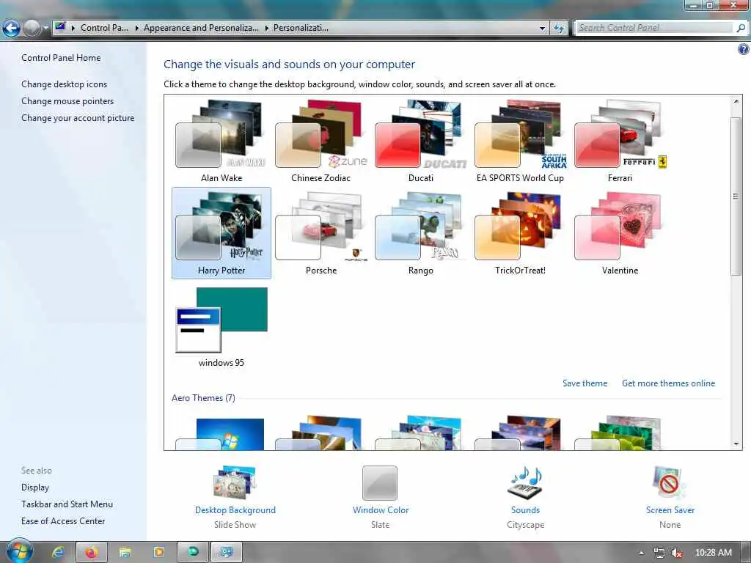This screenshot has width=751, height=563.
Task: Launch Windows Media Player from taskbar
Action: point(158,553)
